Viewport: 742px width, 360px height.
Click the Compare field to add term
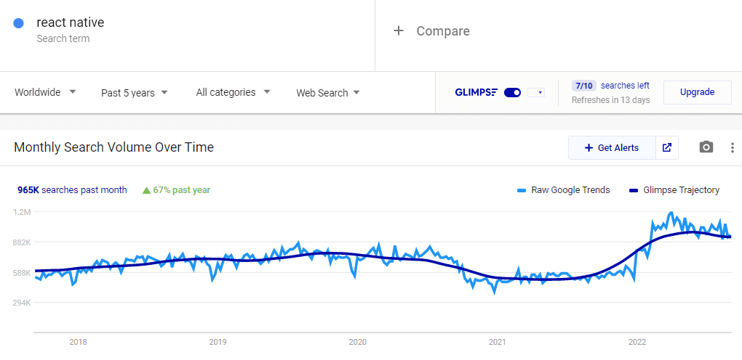pos(443,31)
